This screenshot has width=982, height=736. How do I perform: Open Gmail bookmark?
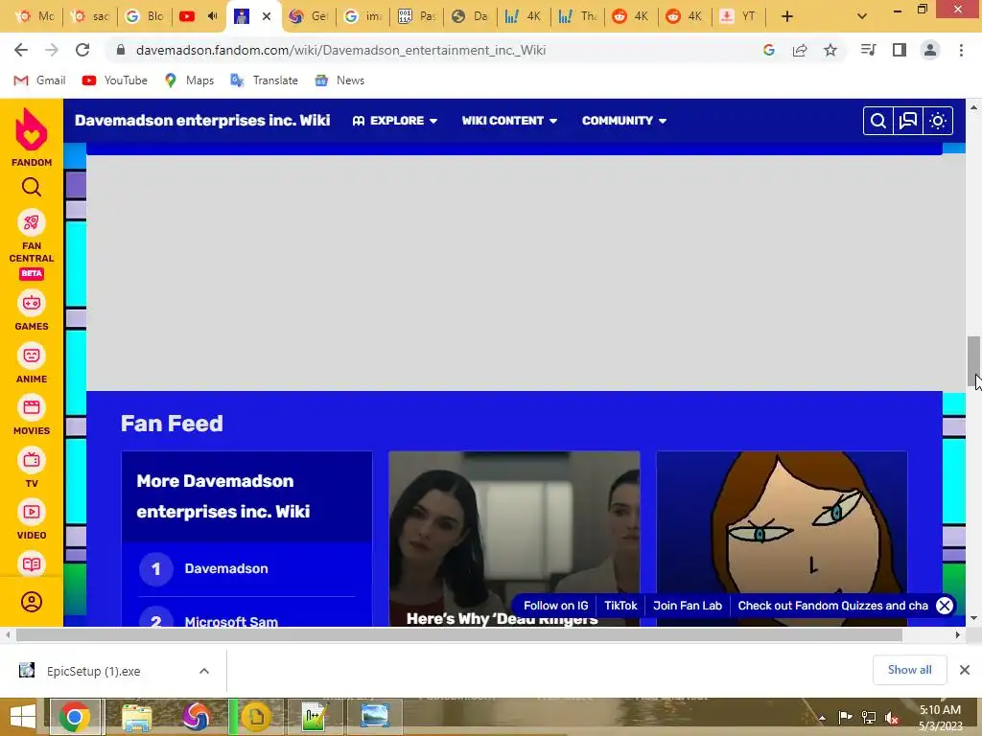click(x=39, y=80)
